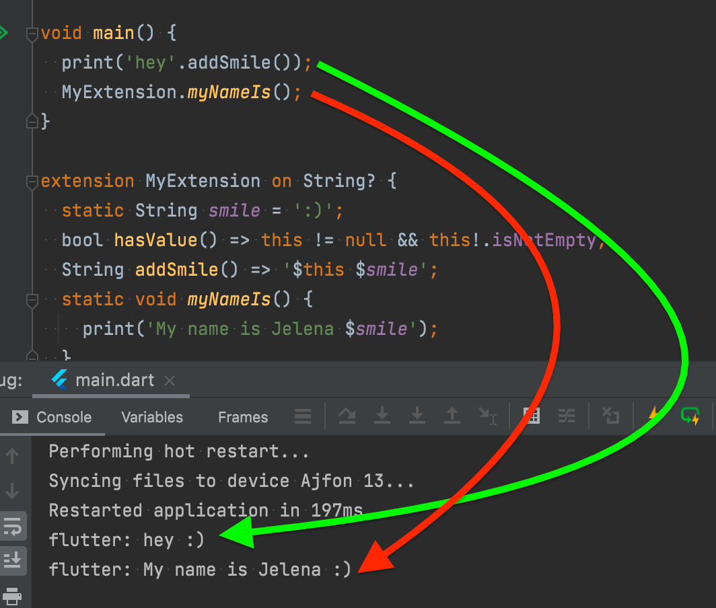The image size is (716, 608).
Task: Click the trace/settings lines icon
Action: click(x=567, y=416)
